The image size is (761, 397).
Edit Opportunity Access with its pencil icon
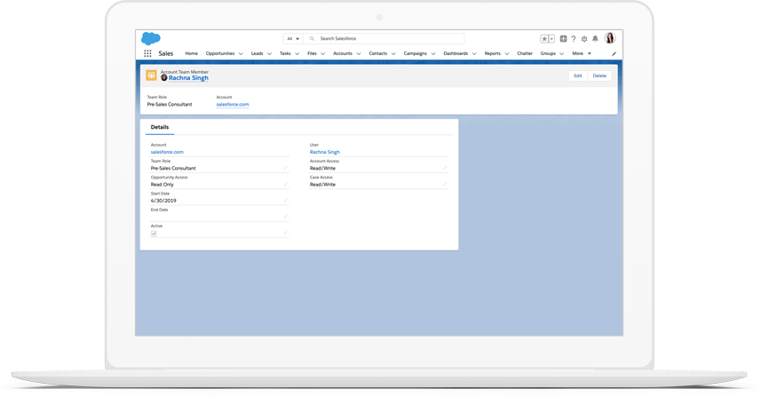pos(286,185)
